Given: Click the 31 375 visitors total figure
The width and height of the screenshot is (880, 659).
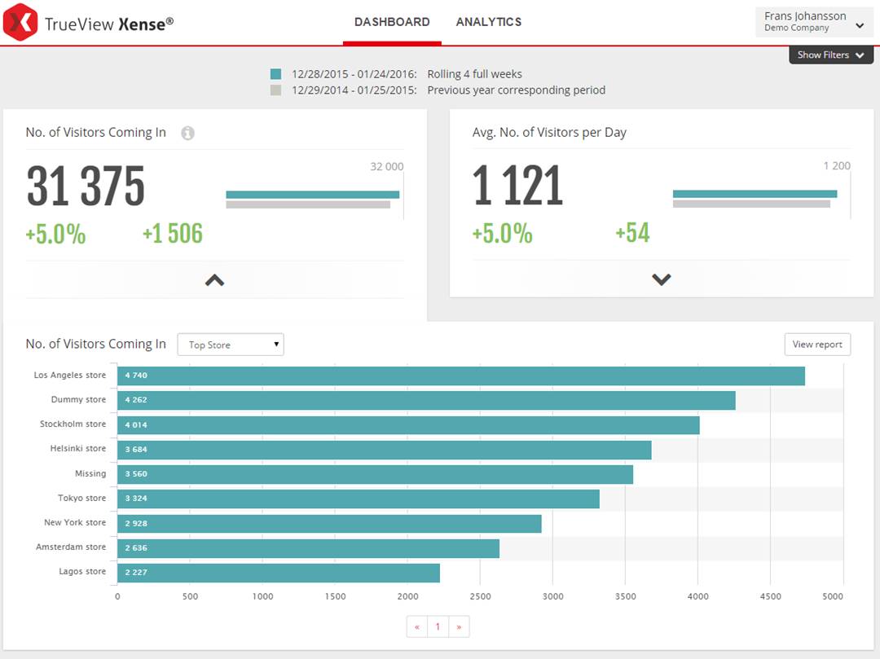Looking at the screenshot, I should point(86,186).
